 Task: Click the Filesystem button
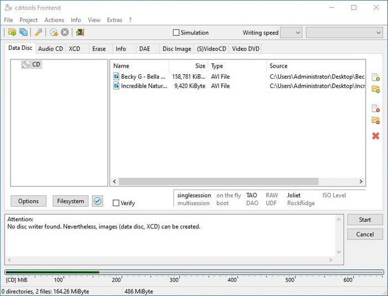click(70, 201)
